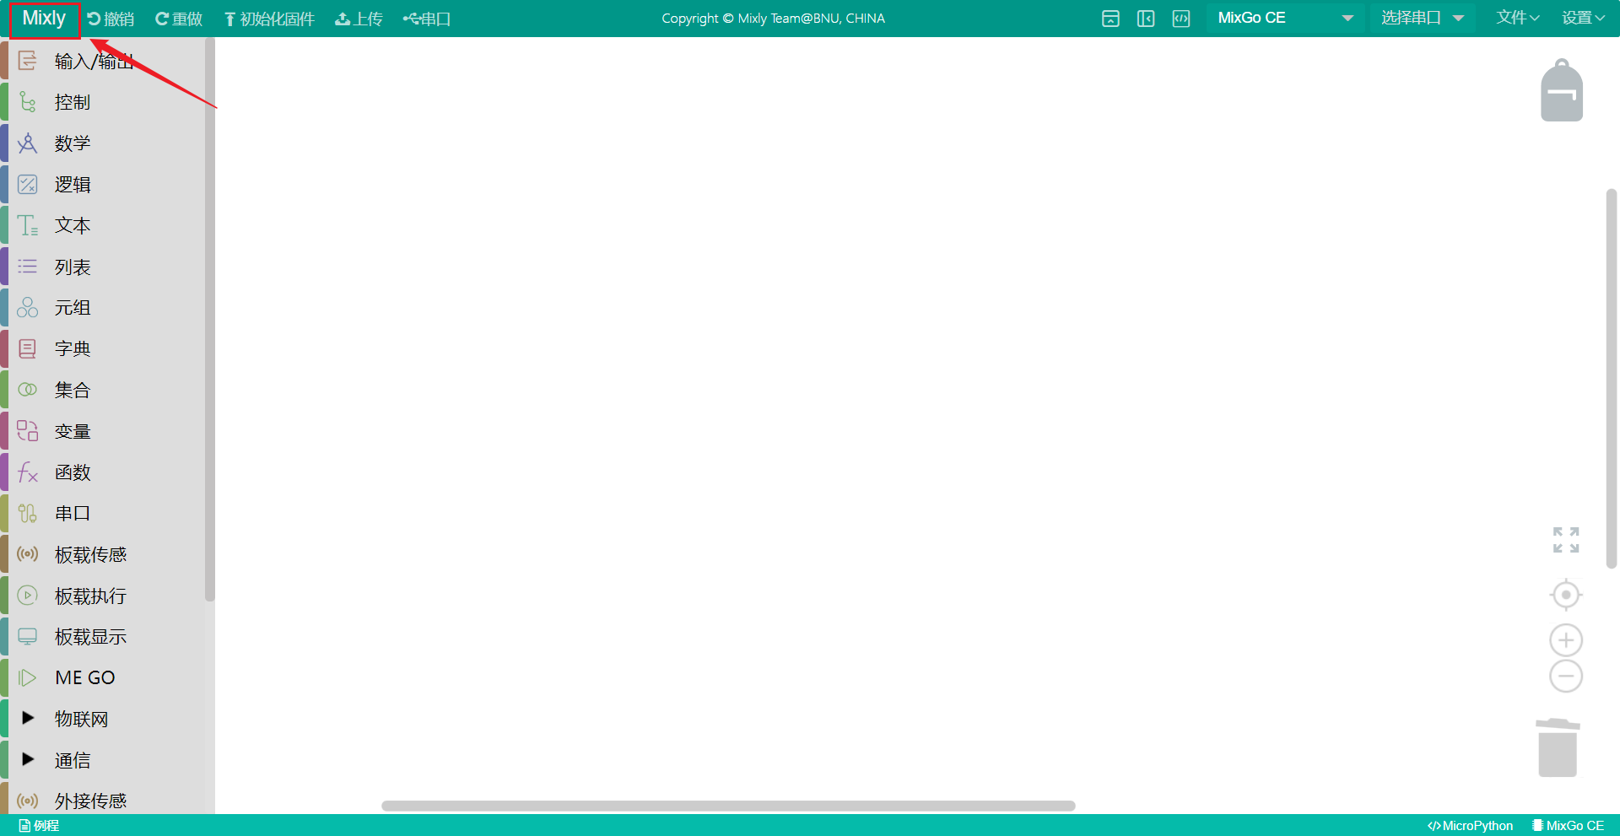Select the 元组 tuple category icon

coord(28,307)
